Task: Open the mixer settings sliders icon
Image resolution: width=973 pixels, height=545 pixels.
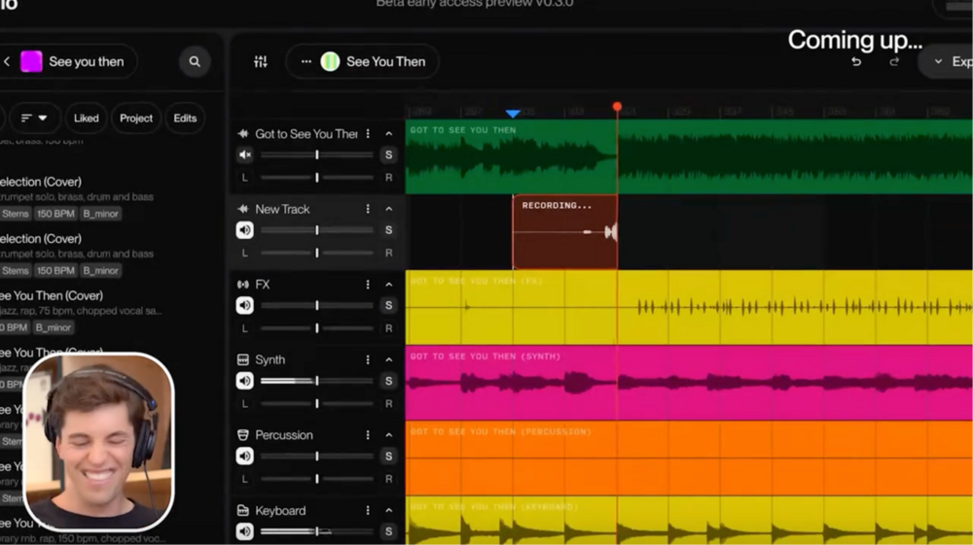Action: click(x=261, y=61)
